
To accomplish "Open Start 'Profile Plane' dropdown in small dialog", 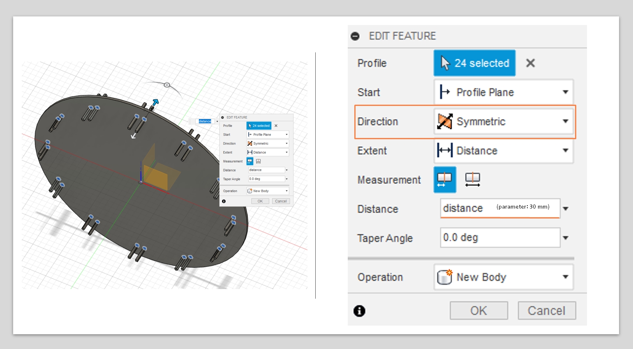I will point(268,135).
